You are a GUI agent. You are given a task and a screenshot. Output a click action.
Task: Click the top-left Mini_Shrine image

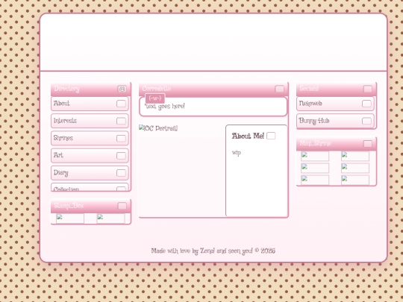point(315,156)
